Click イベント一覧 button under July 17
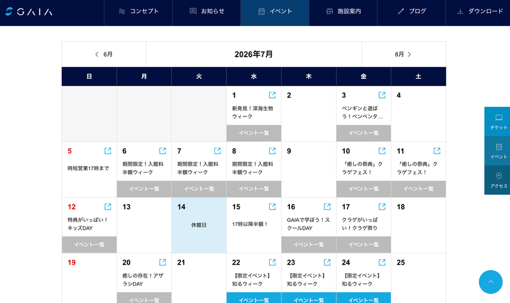 (x=363, y=244)
